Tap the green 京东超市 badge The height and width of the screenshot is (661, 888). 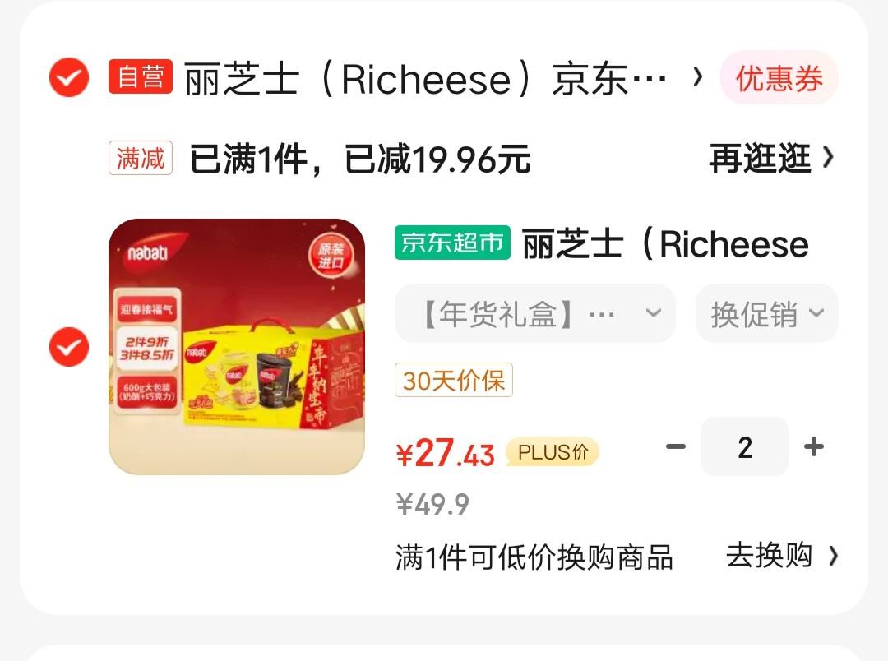coord(452,243)
